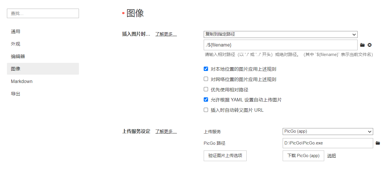Viewport: 389px width, 170px height.
Task: Open the 通用 settings section
Action: 16,32
